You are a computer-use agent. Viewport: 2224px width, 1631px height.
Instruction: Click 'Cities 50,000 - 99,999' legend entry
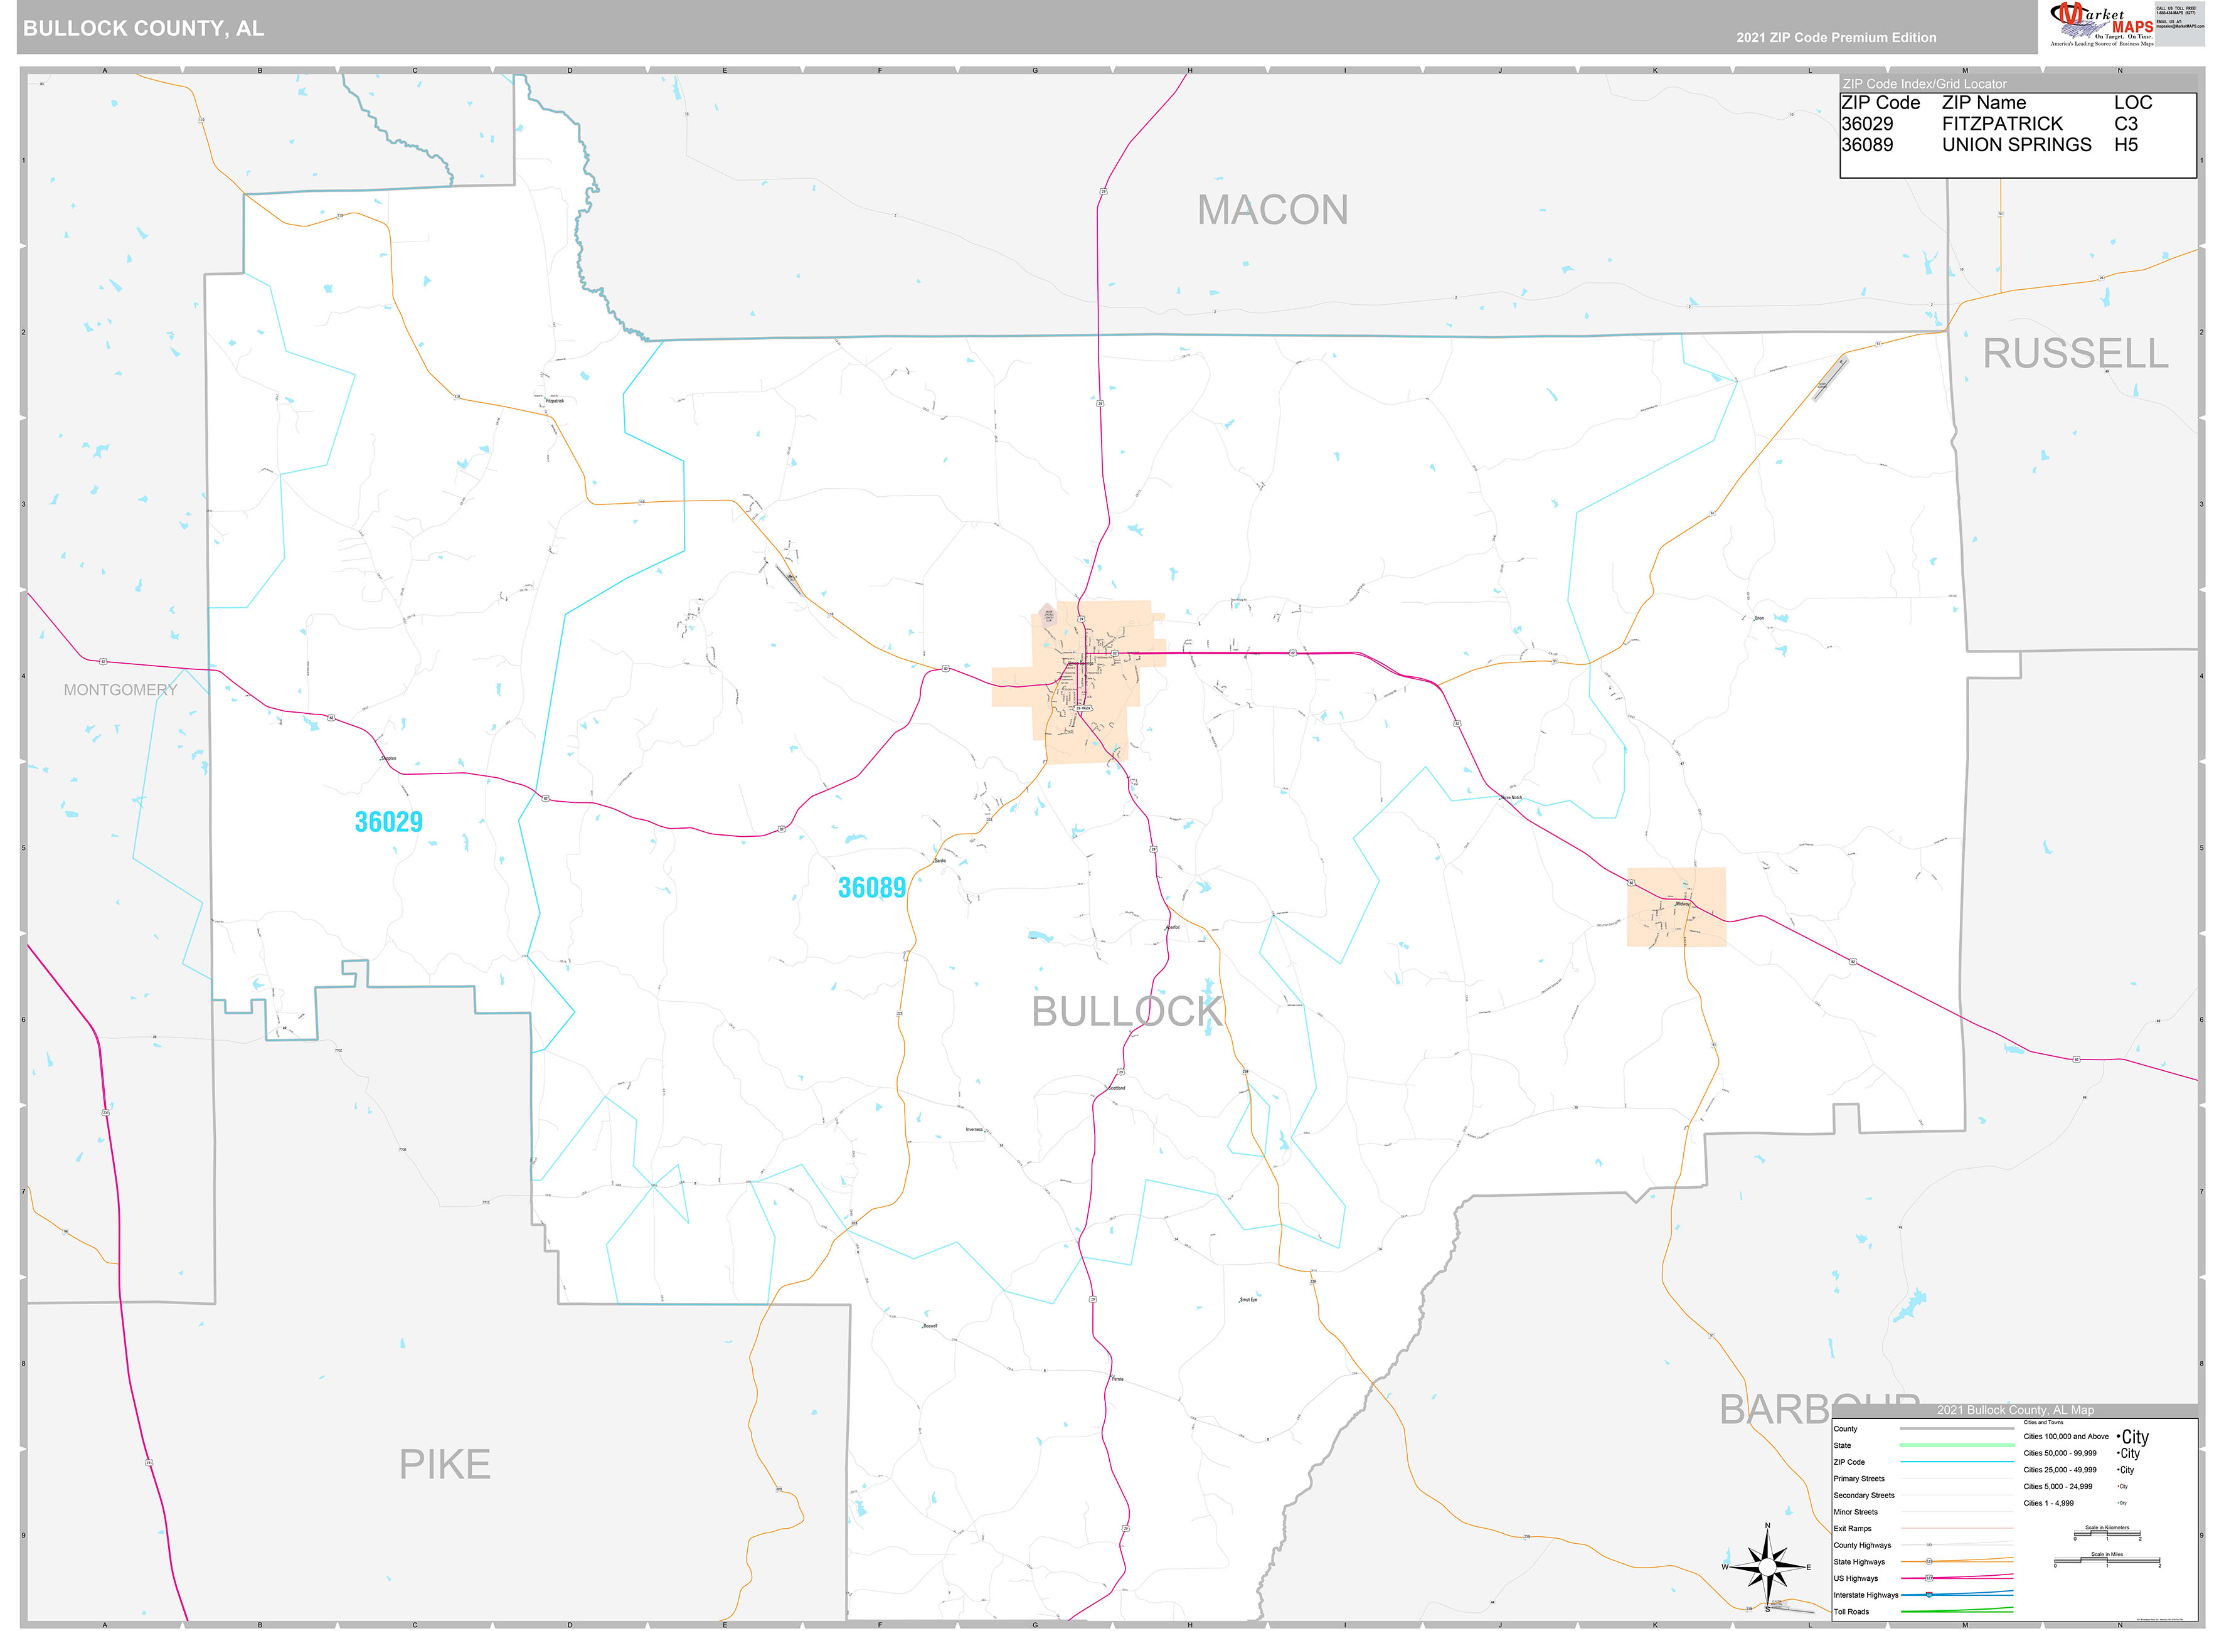[x=2059, y=1453]
